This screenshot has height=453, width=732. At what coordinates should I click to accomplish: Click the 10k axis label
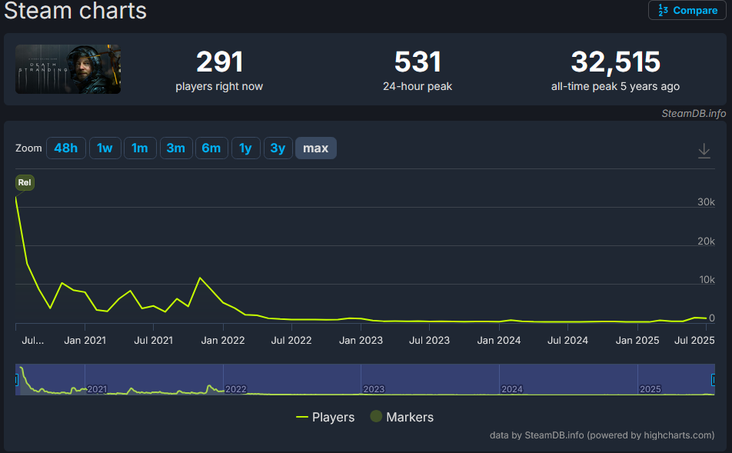click(x=707, y=280)
